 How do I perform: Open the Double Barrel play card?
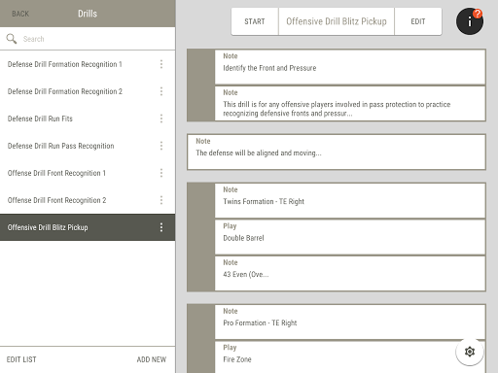click(350, 237)
